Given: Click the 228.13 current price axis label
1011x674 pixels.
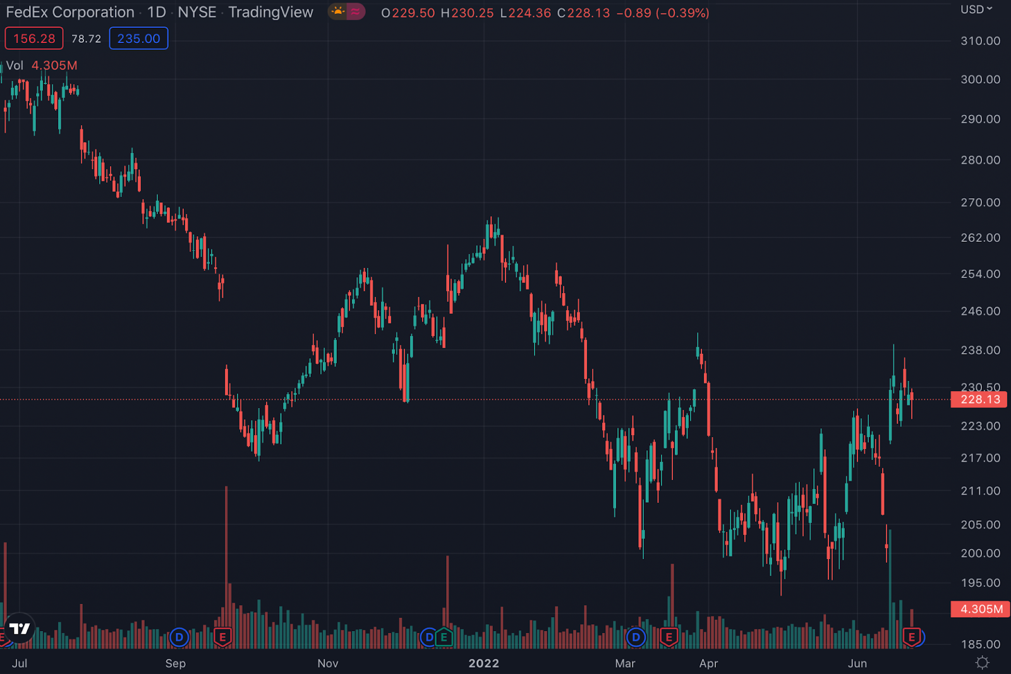Looking at the screenshot, I should 979,399.
